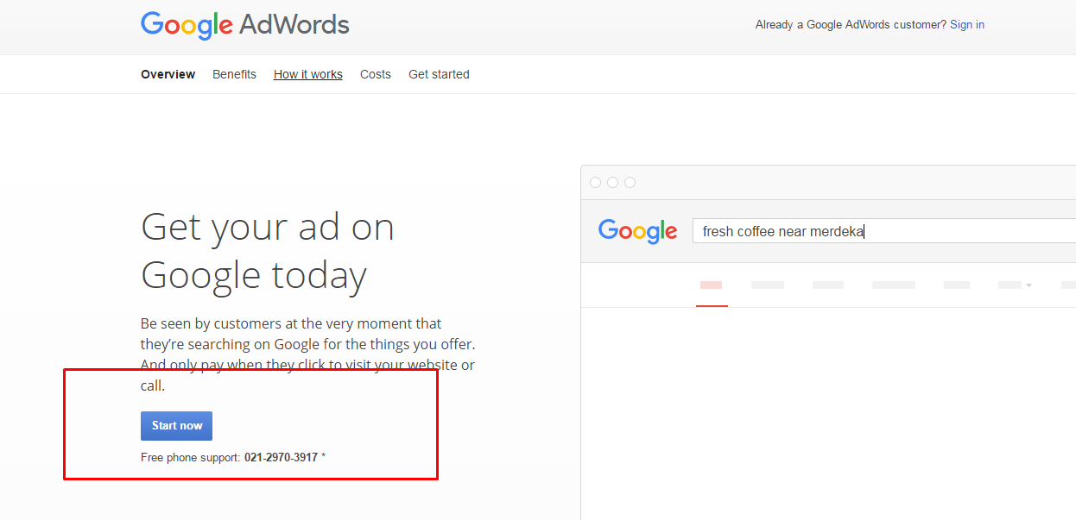
Task: Click the Google logo in the mock browser
Action: (637, 231)
